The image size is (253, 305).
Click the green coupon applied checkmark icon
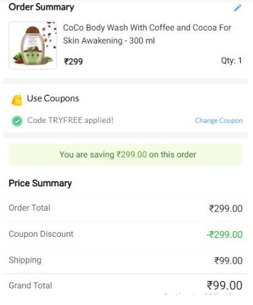click(x=17, y=121)
